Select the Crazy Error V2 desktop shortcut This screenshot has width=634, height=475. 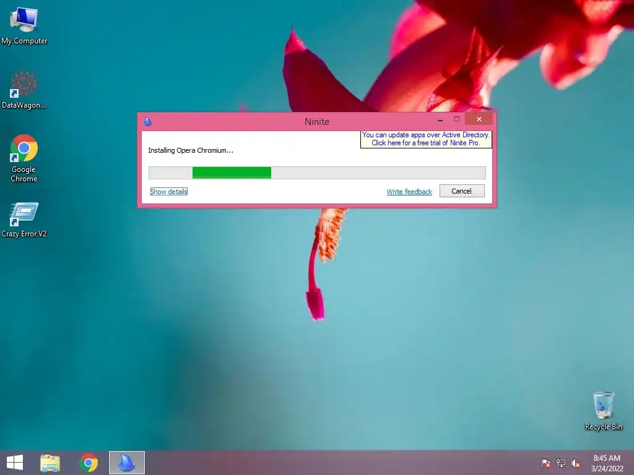(24, 220)
